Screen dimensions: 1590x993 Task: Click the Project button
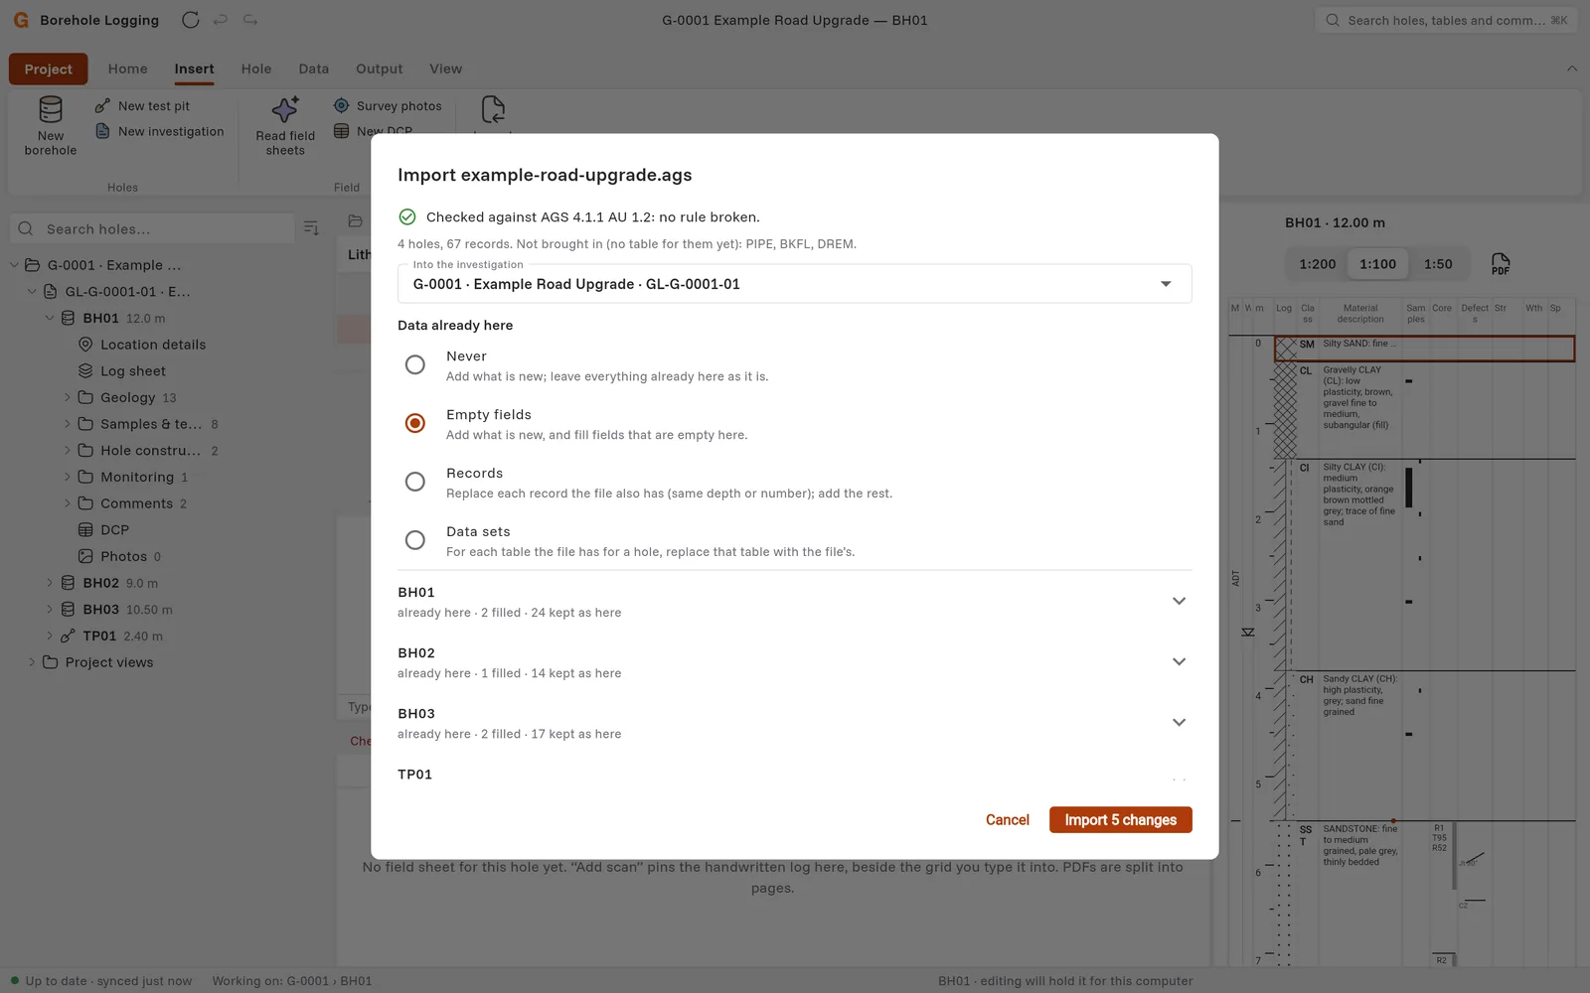[x=48, y=70]
